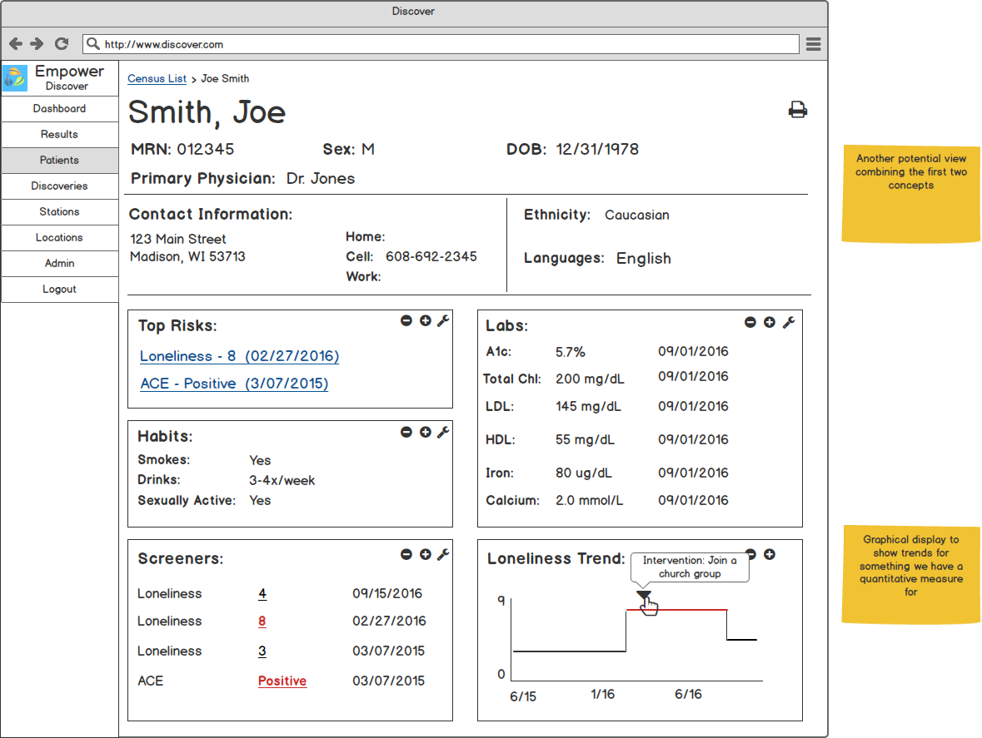Screen dimensions: 982x738
Task: Expand the Loneliness Trend panel with plus icon
Action: point(769,554)
